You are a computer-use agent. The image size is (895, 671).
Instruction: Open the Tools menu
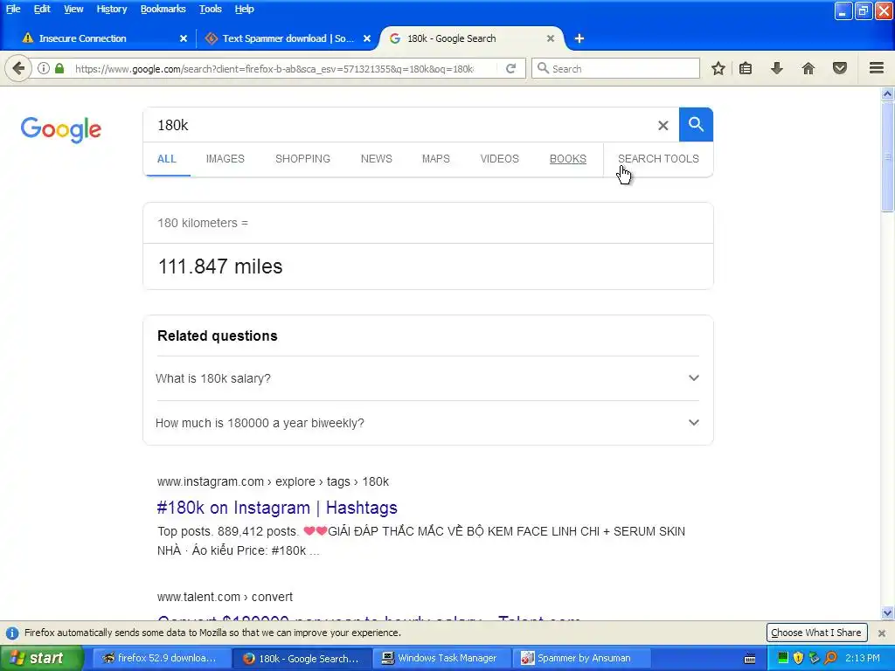tap(210, 9)
